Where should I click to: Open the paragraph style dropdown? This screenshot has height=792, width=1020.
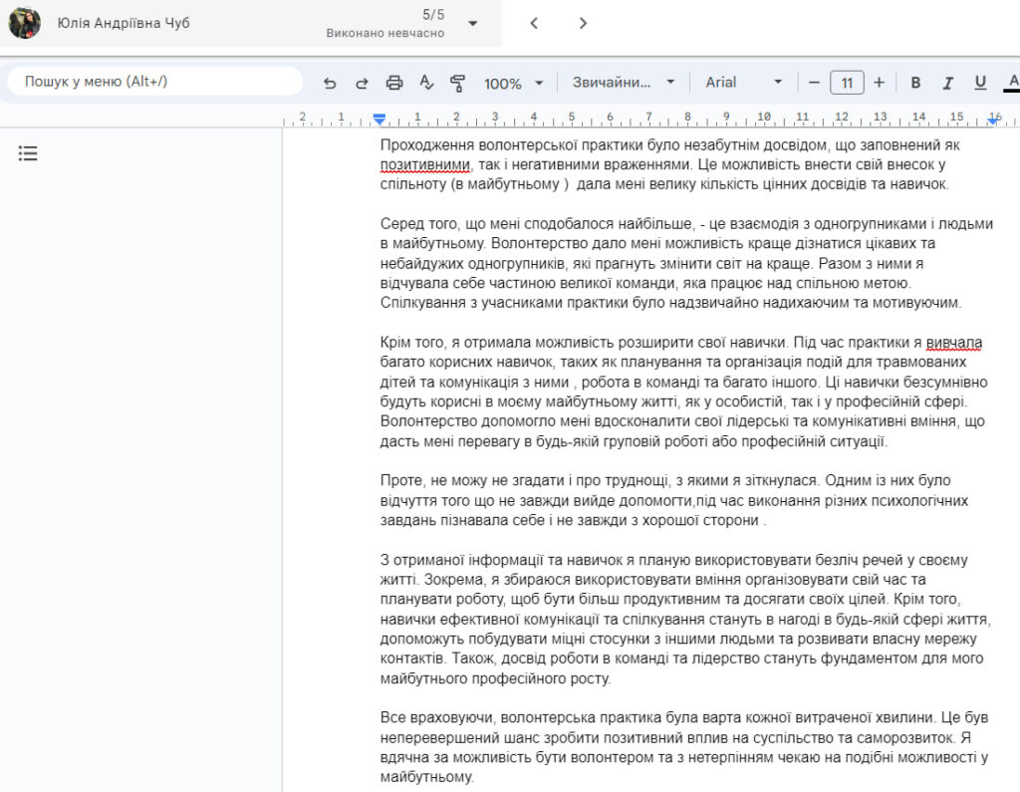(624, 83)
